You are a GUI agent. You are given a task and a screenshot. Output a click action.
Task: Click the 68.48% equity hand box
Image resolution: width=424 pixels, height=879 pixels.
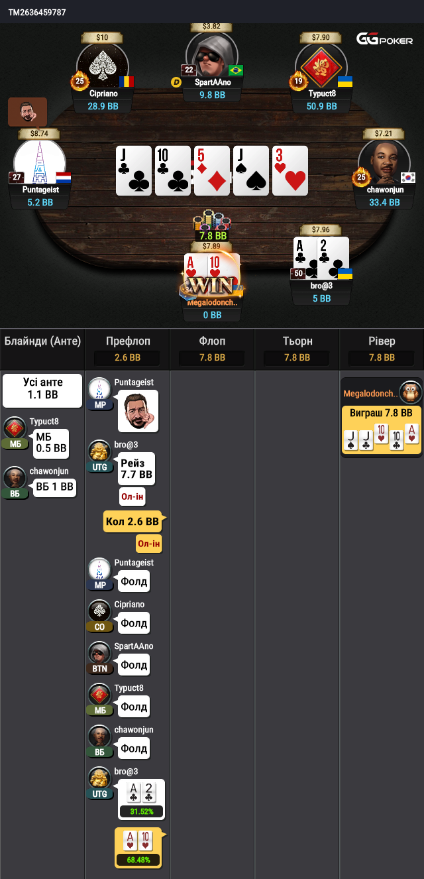tap(138, 848)
